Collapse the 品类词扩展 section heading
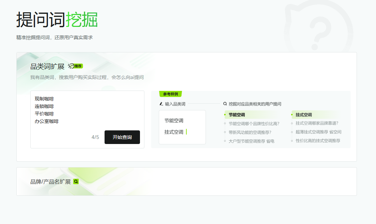This screenshot has width=376, height=224. click(47, 66)
